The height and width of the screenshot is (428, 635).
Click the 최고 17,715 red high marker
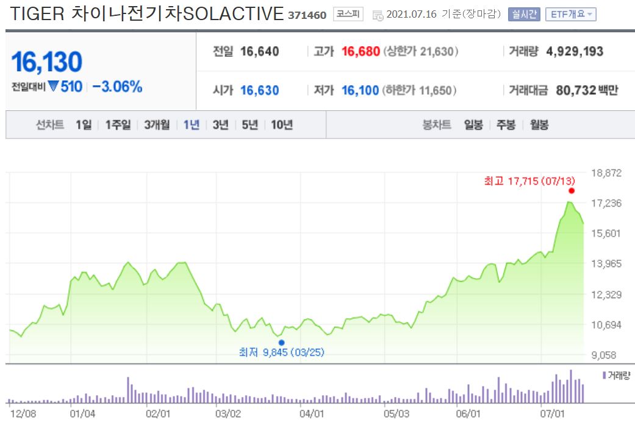coord(571,190)
